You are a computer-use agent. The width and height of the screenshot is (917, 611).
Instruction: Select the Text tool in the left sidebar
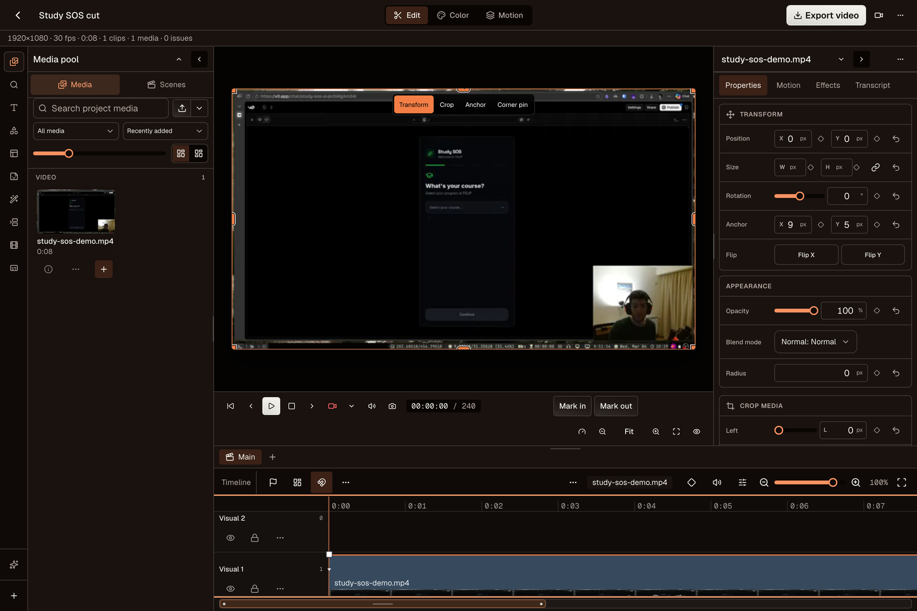click(14, 107)
